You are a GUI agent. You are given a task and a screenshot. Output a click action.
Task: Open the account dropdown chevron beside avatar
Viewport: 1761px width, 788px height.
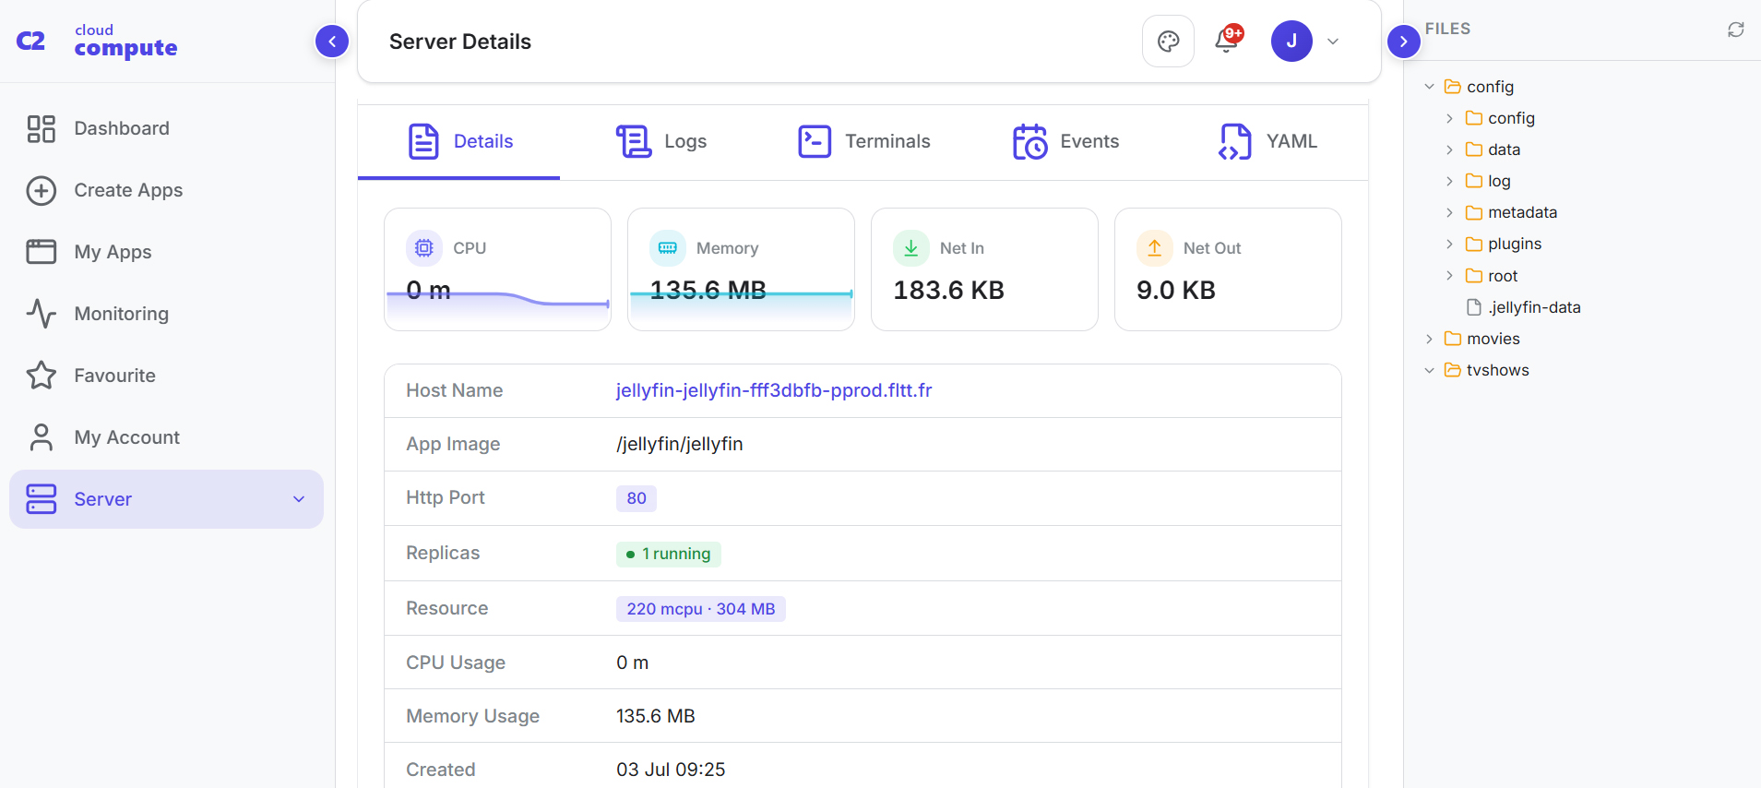pos(1333,42)
